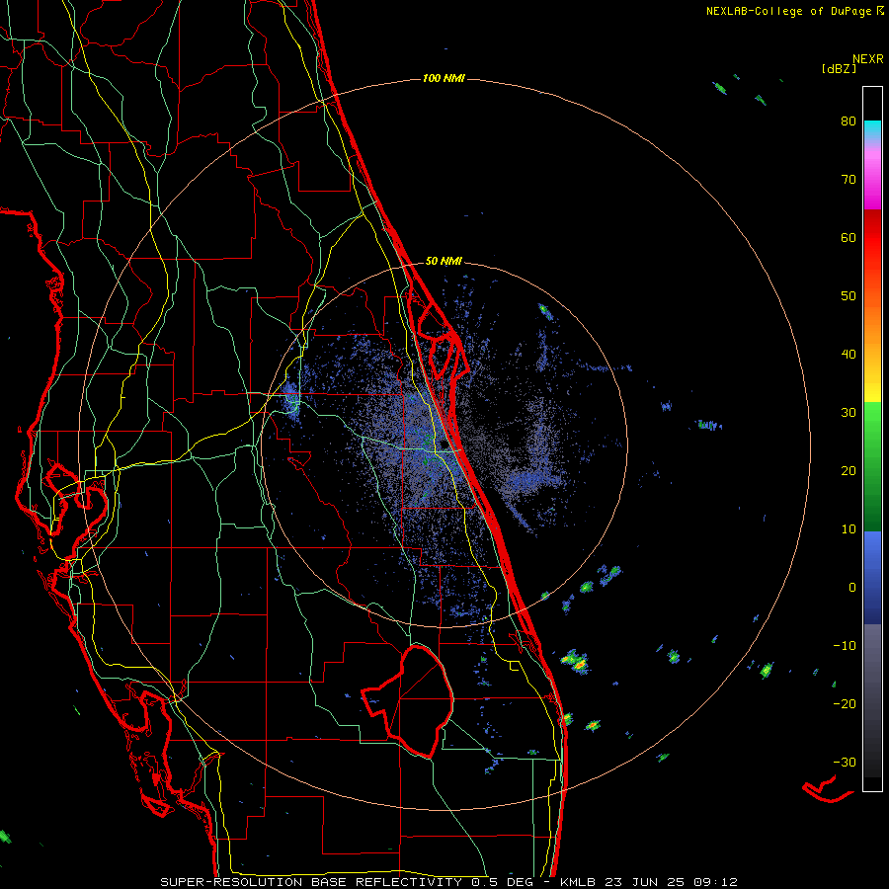The image size is (889, 889).
Task: Click the 30 value on the dBZ scale
Action: (849, 413)
